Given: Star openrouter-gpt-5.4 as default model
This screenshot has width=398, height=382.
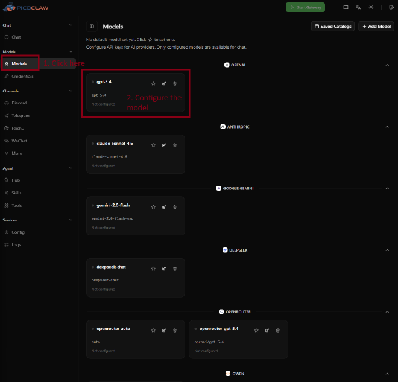Looking at the screenshot, I should click(256, 331).
